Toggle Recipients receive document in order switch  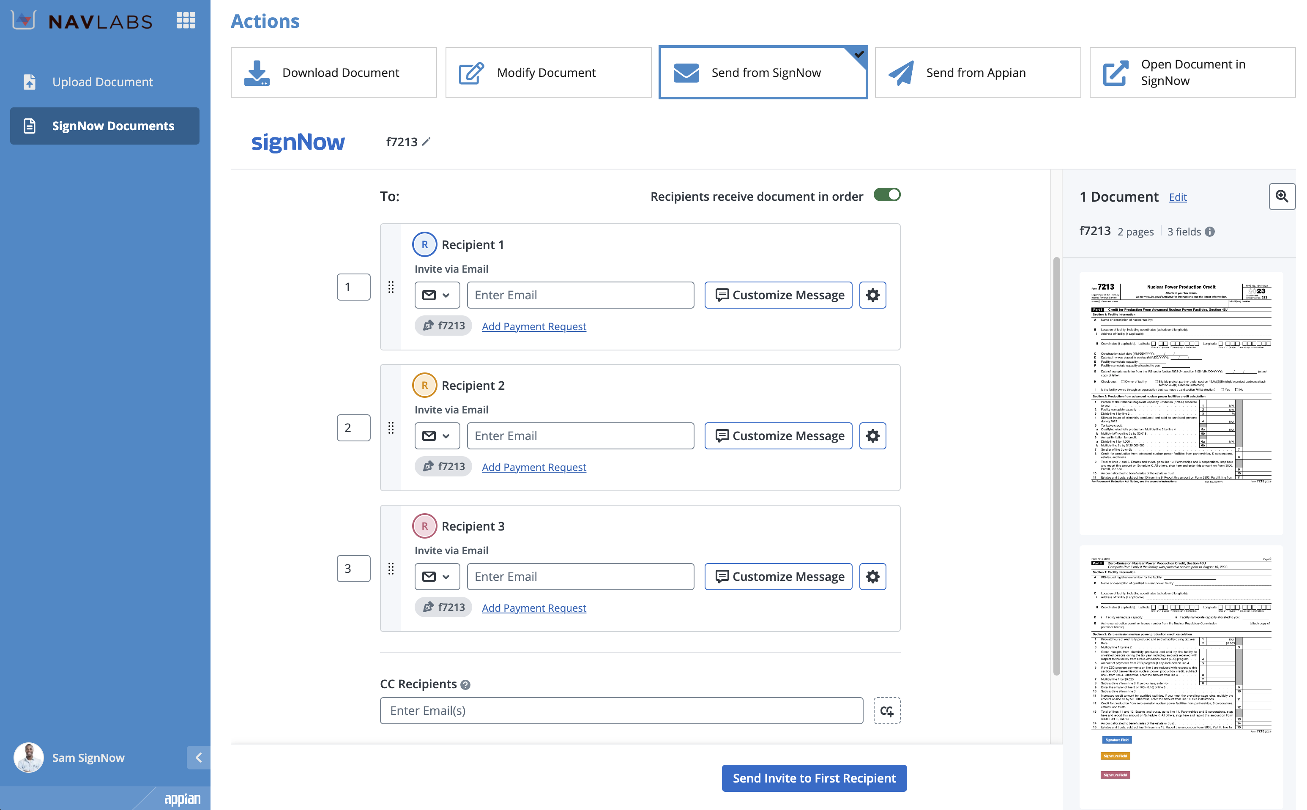886,195
